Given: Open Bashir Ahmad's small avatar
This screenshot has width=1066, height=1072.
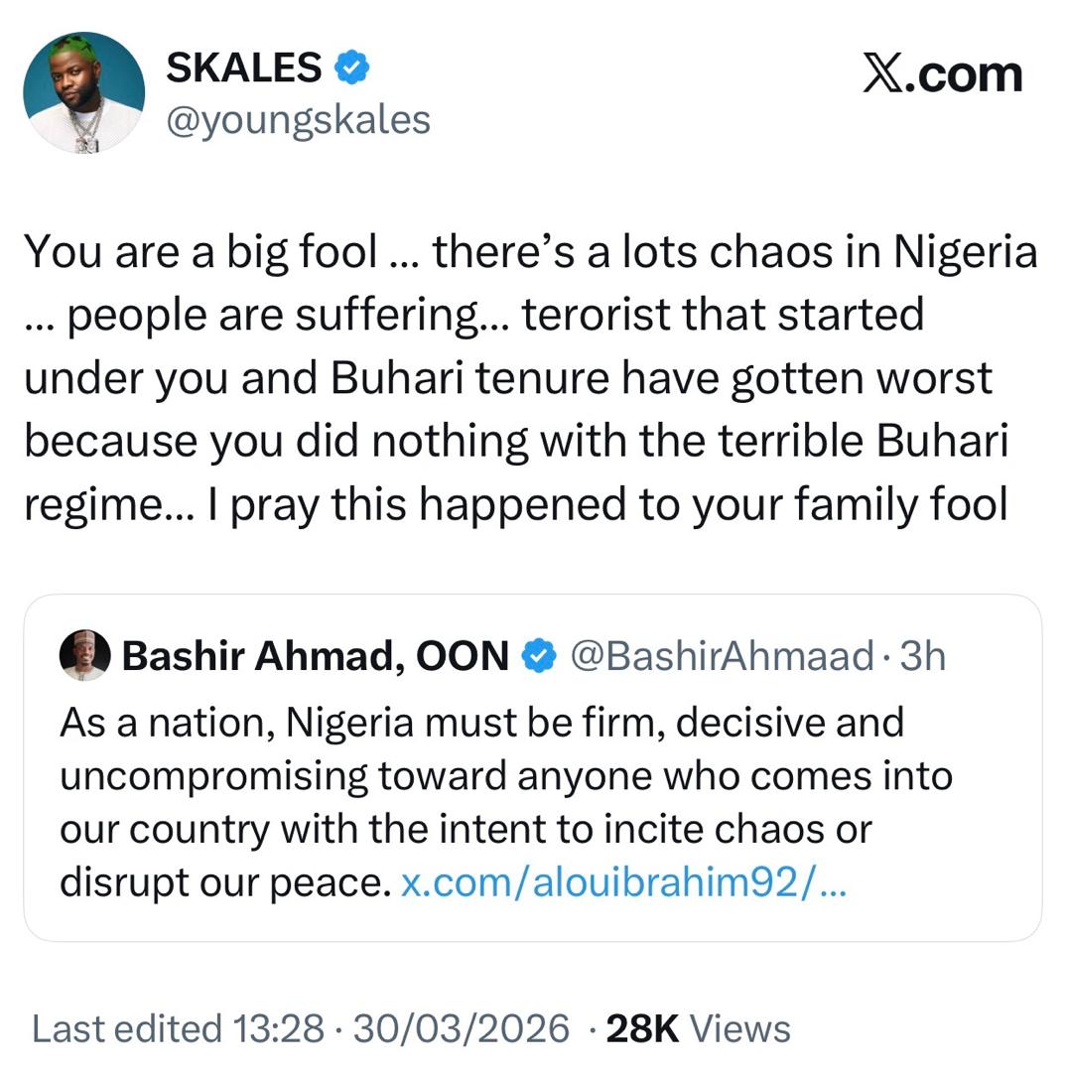Looking at the screenshot, I should pos(84,656).
